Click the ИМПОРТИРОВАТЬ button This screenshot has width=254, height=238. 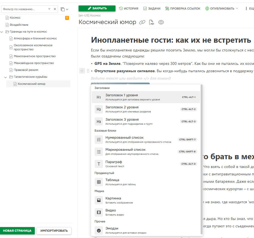coord(54,231)
